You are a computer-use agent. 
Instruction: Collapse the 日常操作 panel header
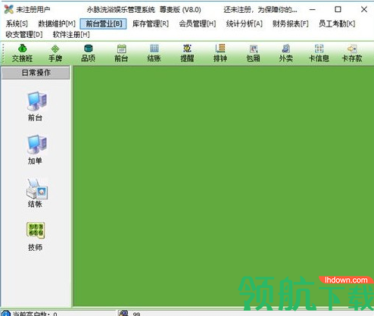click(36, 73)
